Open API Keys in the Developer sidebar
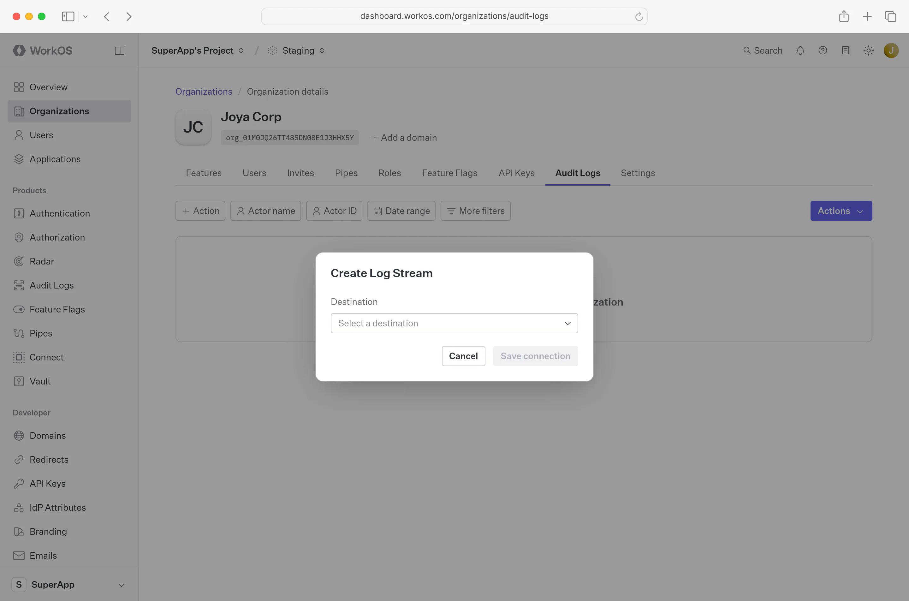The height and width of the screenshot is (601, 909). click(x=69, y=483)
